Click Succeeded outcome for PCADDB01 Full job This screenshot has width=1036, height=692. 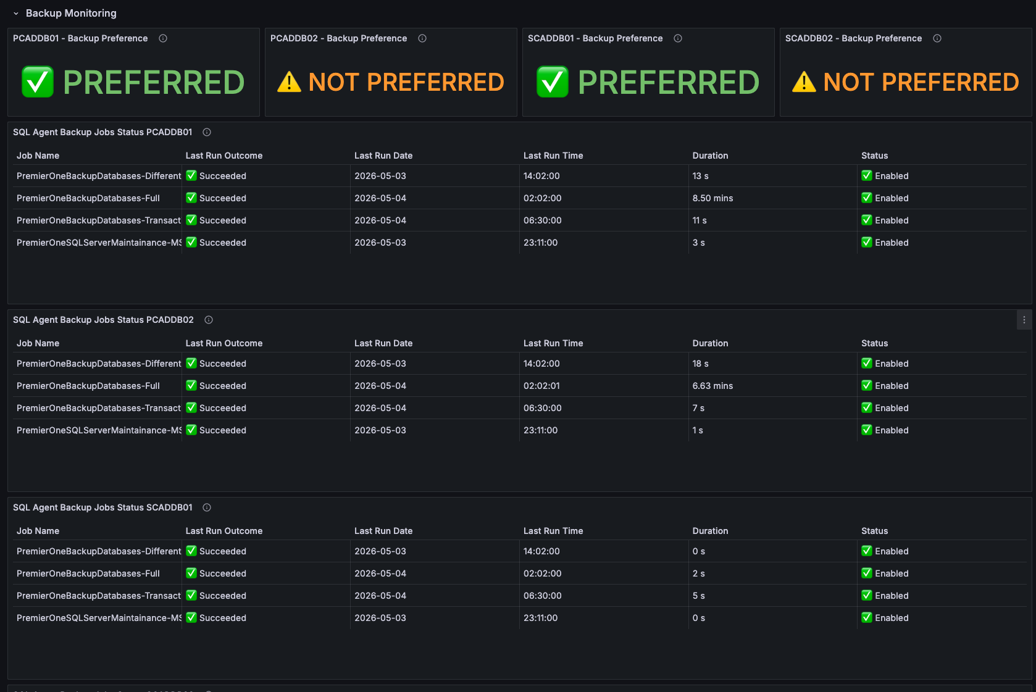tap(216, 198)
